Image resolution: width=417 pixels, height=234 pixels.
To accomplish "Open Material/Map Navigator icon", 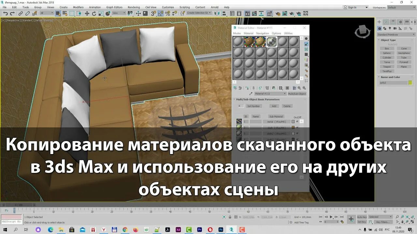I will coord(306,81).
